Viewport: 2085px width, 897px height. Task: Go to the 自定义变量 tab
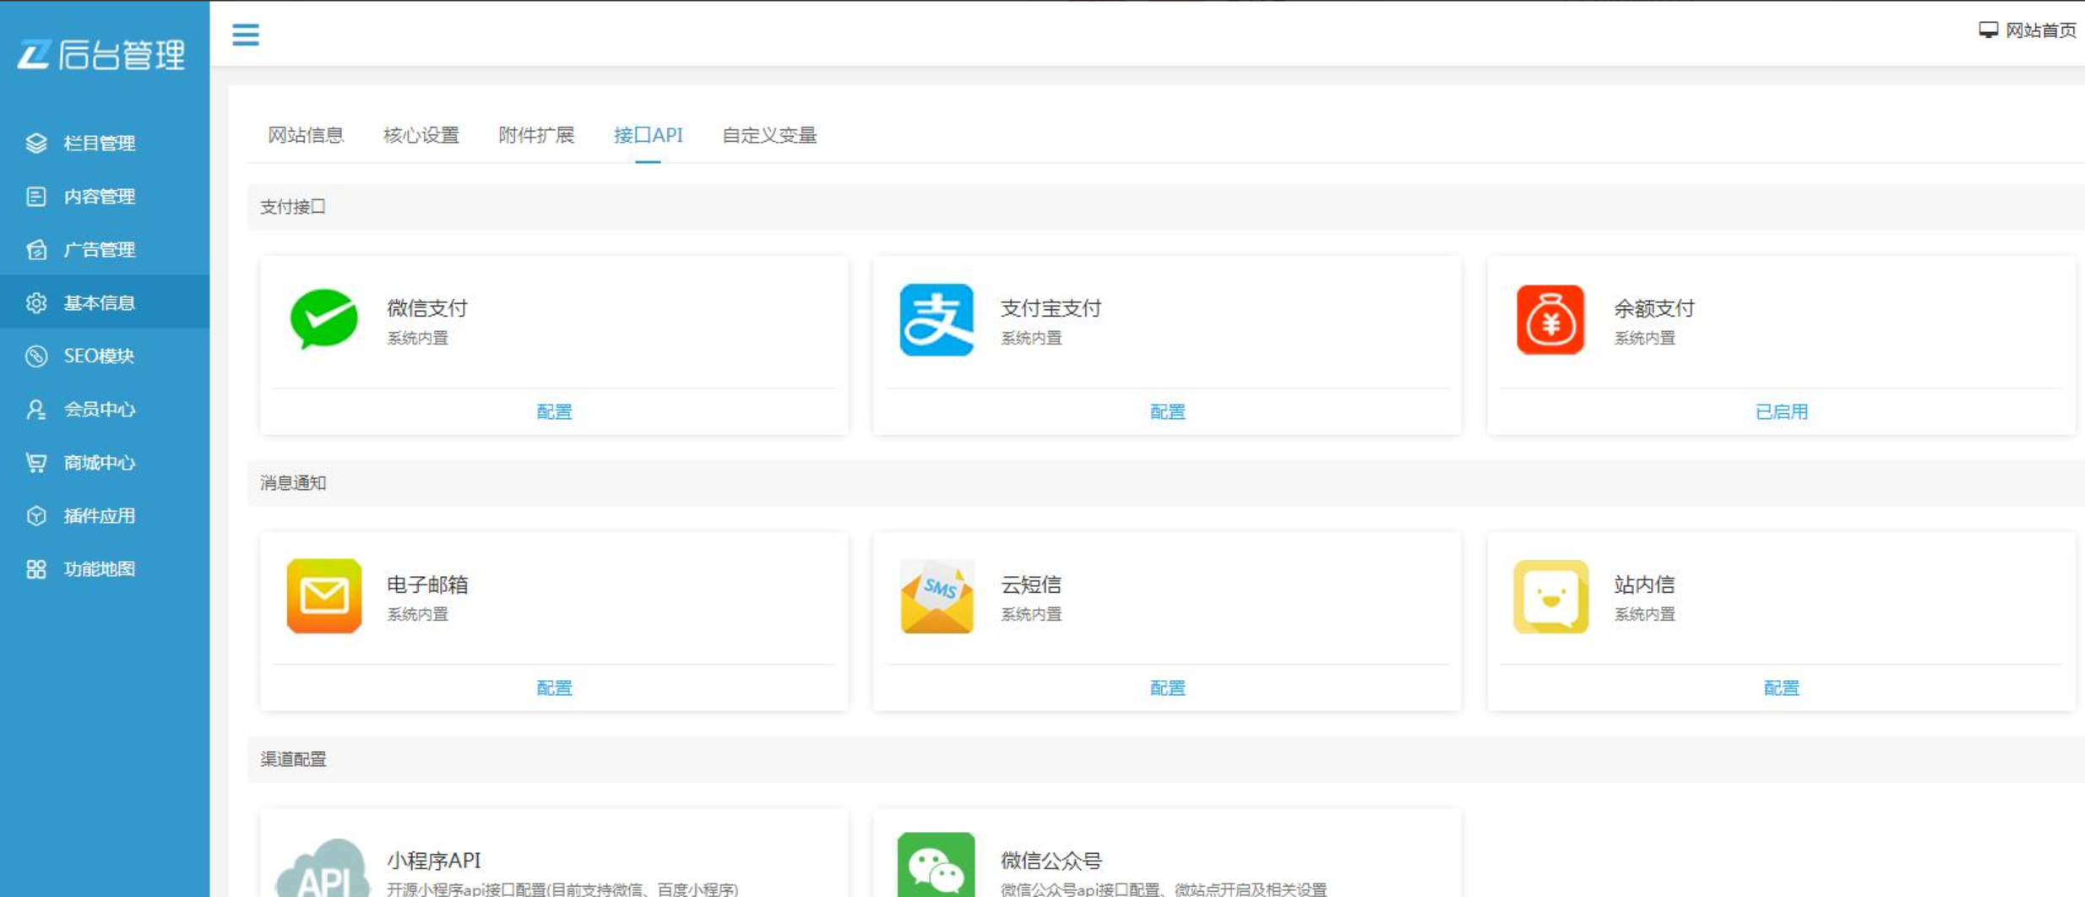coord(769,135)
